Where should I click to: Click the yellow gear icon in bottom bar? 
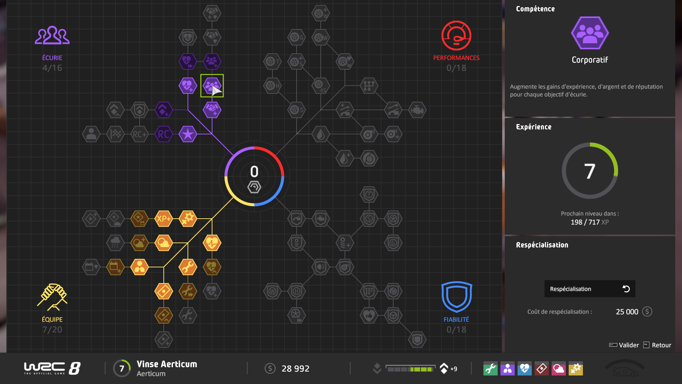click(575, 369)
